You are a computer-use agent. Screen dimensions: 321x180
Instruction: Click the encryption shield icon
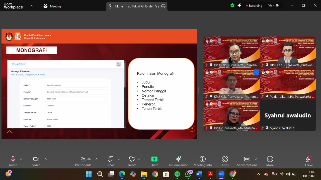pos(232,5)
